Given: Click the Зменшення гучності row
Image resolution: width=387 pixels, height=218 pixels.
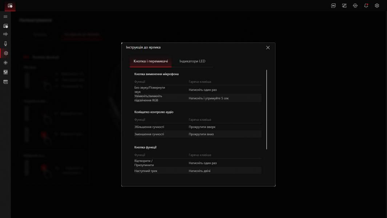Looking at the screenshot, I should (197, 134).
